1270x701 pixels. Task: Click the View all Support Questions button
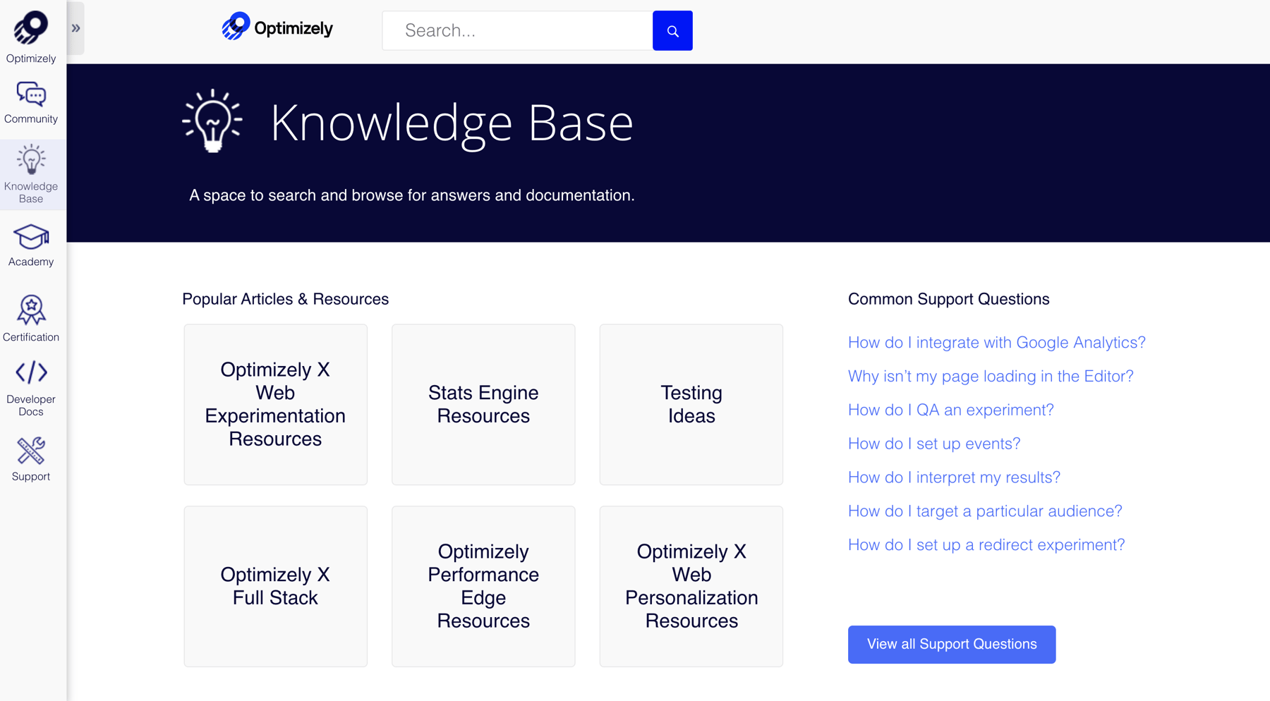951,644
